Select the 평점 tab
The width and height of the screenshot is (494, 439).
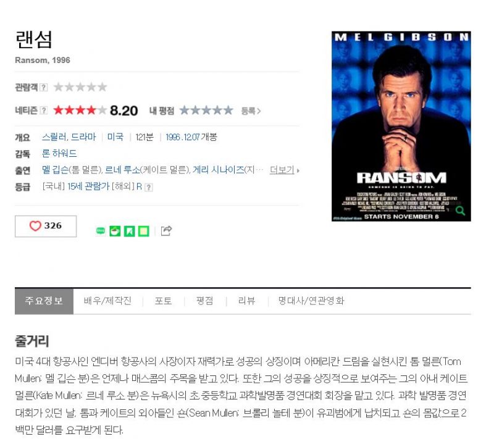click(205, 301)
